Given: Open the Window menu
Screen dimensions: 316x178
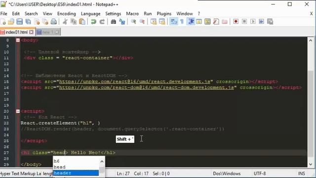Looking at the screenshot, I should tap(185, 14).
